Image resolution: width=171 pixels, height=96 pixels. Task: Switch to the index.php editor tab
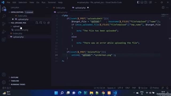point(60,8)
